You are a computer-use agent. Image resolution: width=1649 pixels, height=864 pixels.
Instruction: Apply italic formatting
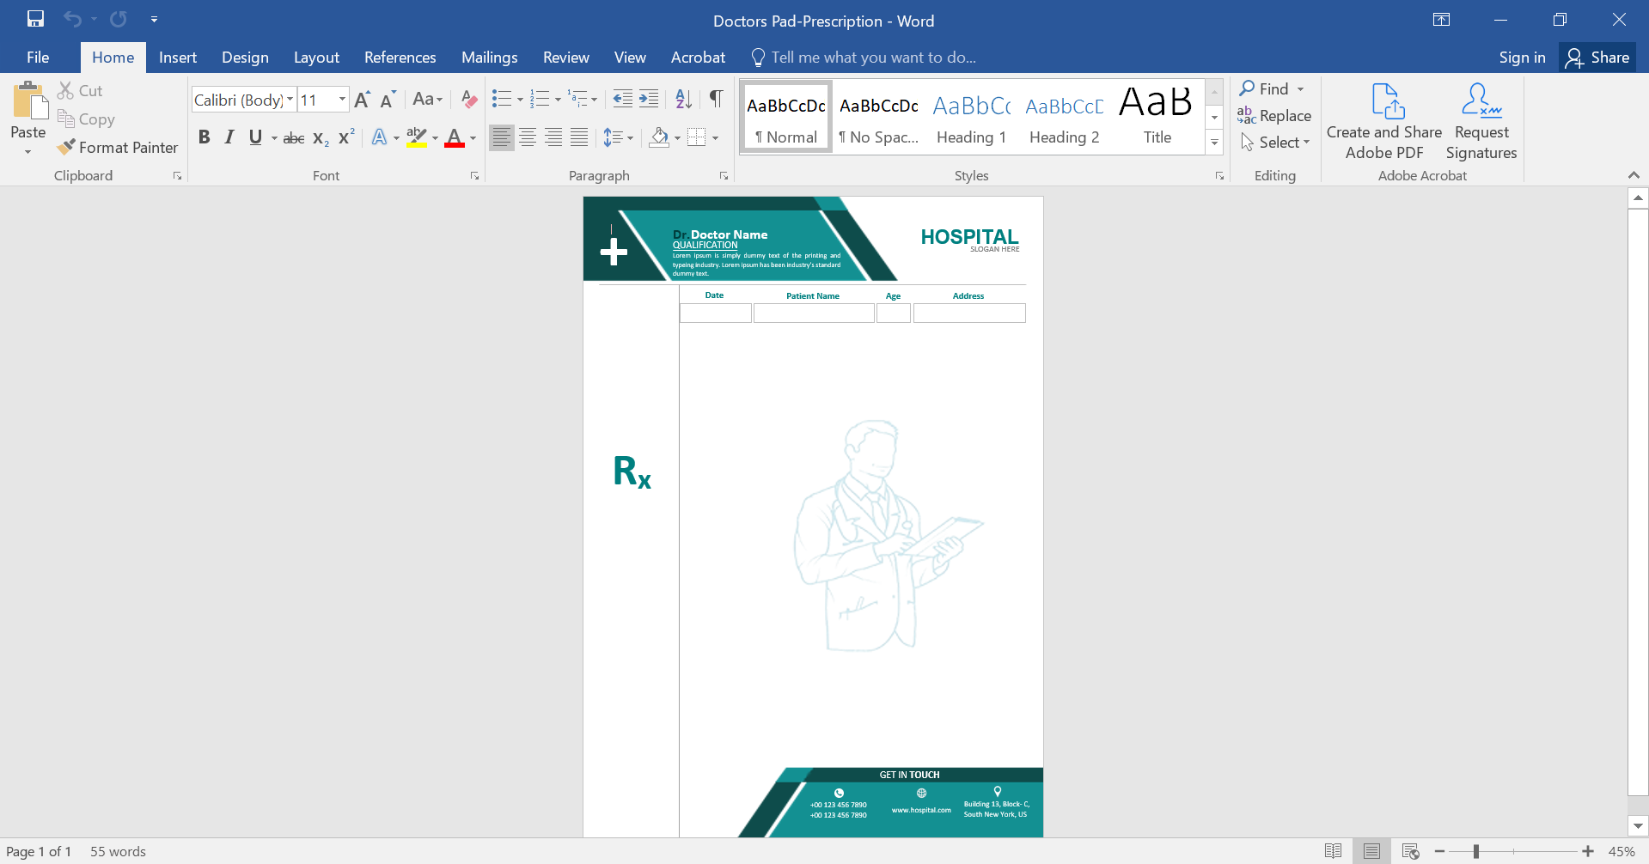click(229, 137)
